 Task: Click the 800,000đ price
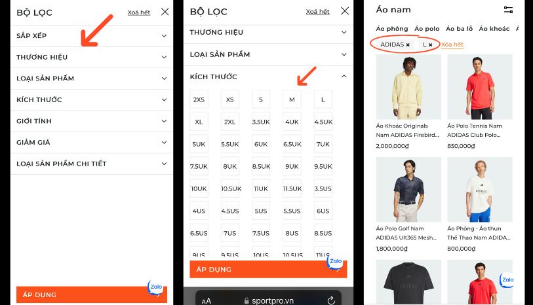[x=461, y=249]
